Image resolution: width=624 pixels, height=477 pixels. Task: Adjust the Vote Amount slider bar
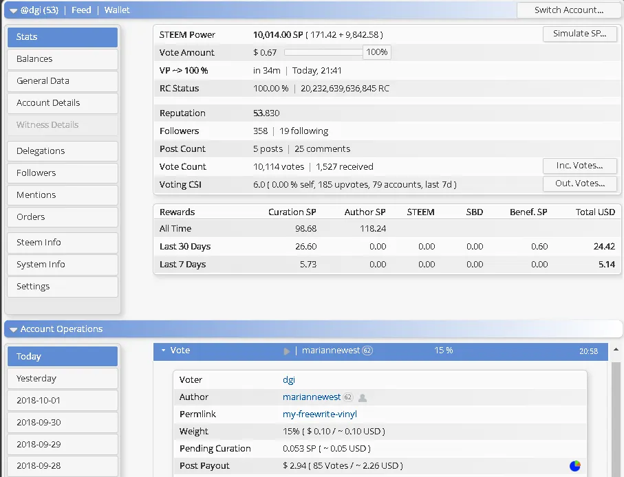coord(323,52)
